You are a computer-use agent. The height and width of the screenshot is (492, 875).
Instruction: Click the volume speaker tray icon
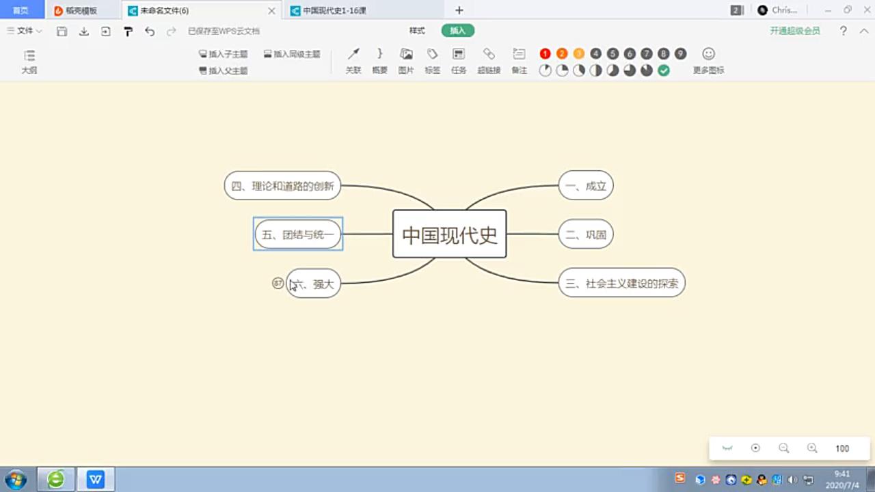(x=793, y=480)
